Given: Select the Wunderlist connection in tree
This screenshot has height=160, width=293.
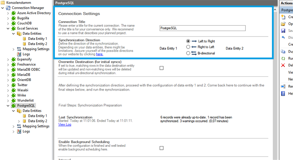Looking at the screenshot, I should click(x=26, y=100).
